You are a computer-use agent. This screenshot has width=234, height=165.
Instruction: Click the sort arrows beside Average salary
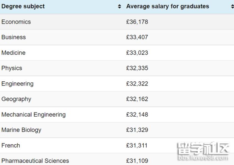pyautogui.click(x=232, y=7)
